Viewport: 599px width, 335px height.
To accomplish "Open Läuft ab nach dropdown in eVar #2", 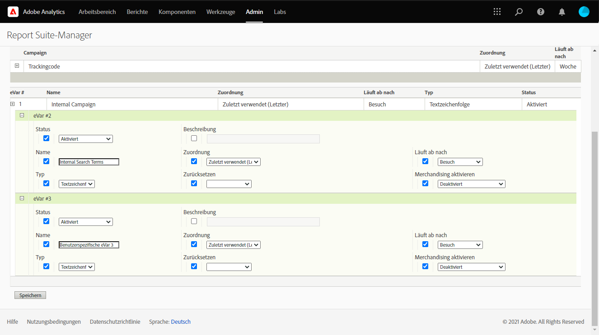I will (x=460, y=162).
